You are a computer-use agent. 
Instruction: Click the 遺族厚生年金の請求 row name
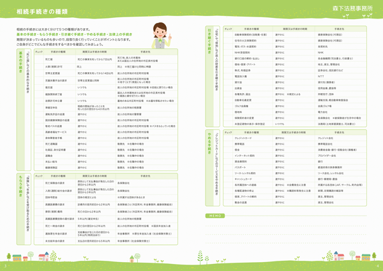coord(56,233)
